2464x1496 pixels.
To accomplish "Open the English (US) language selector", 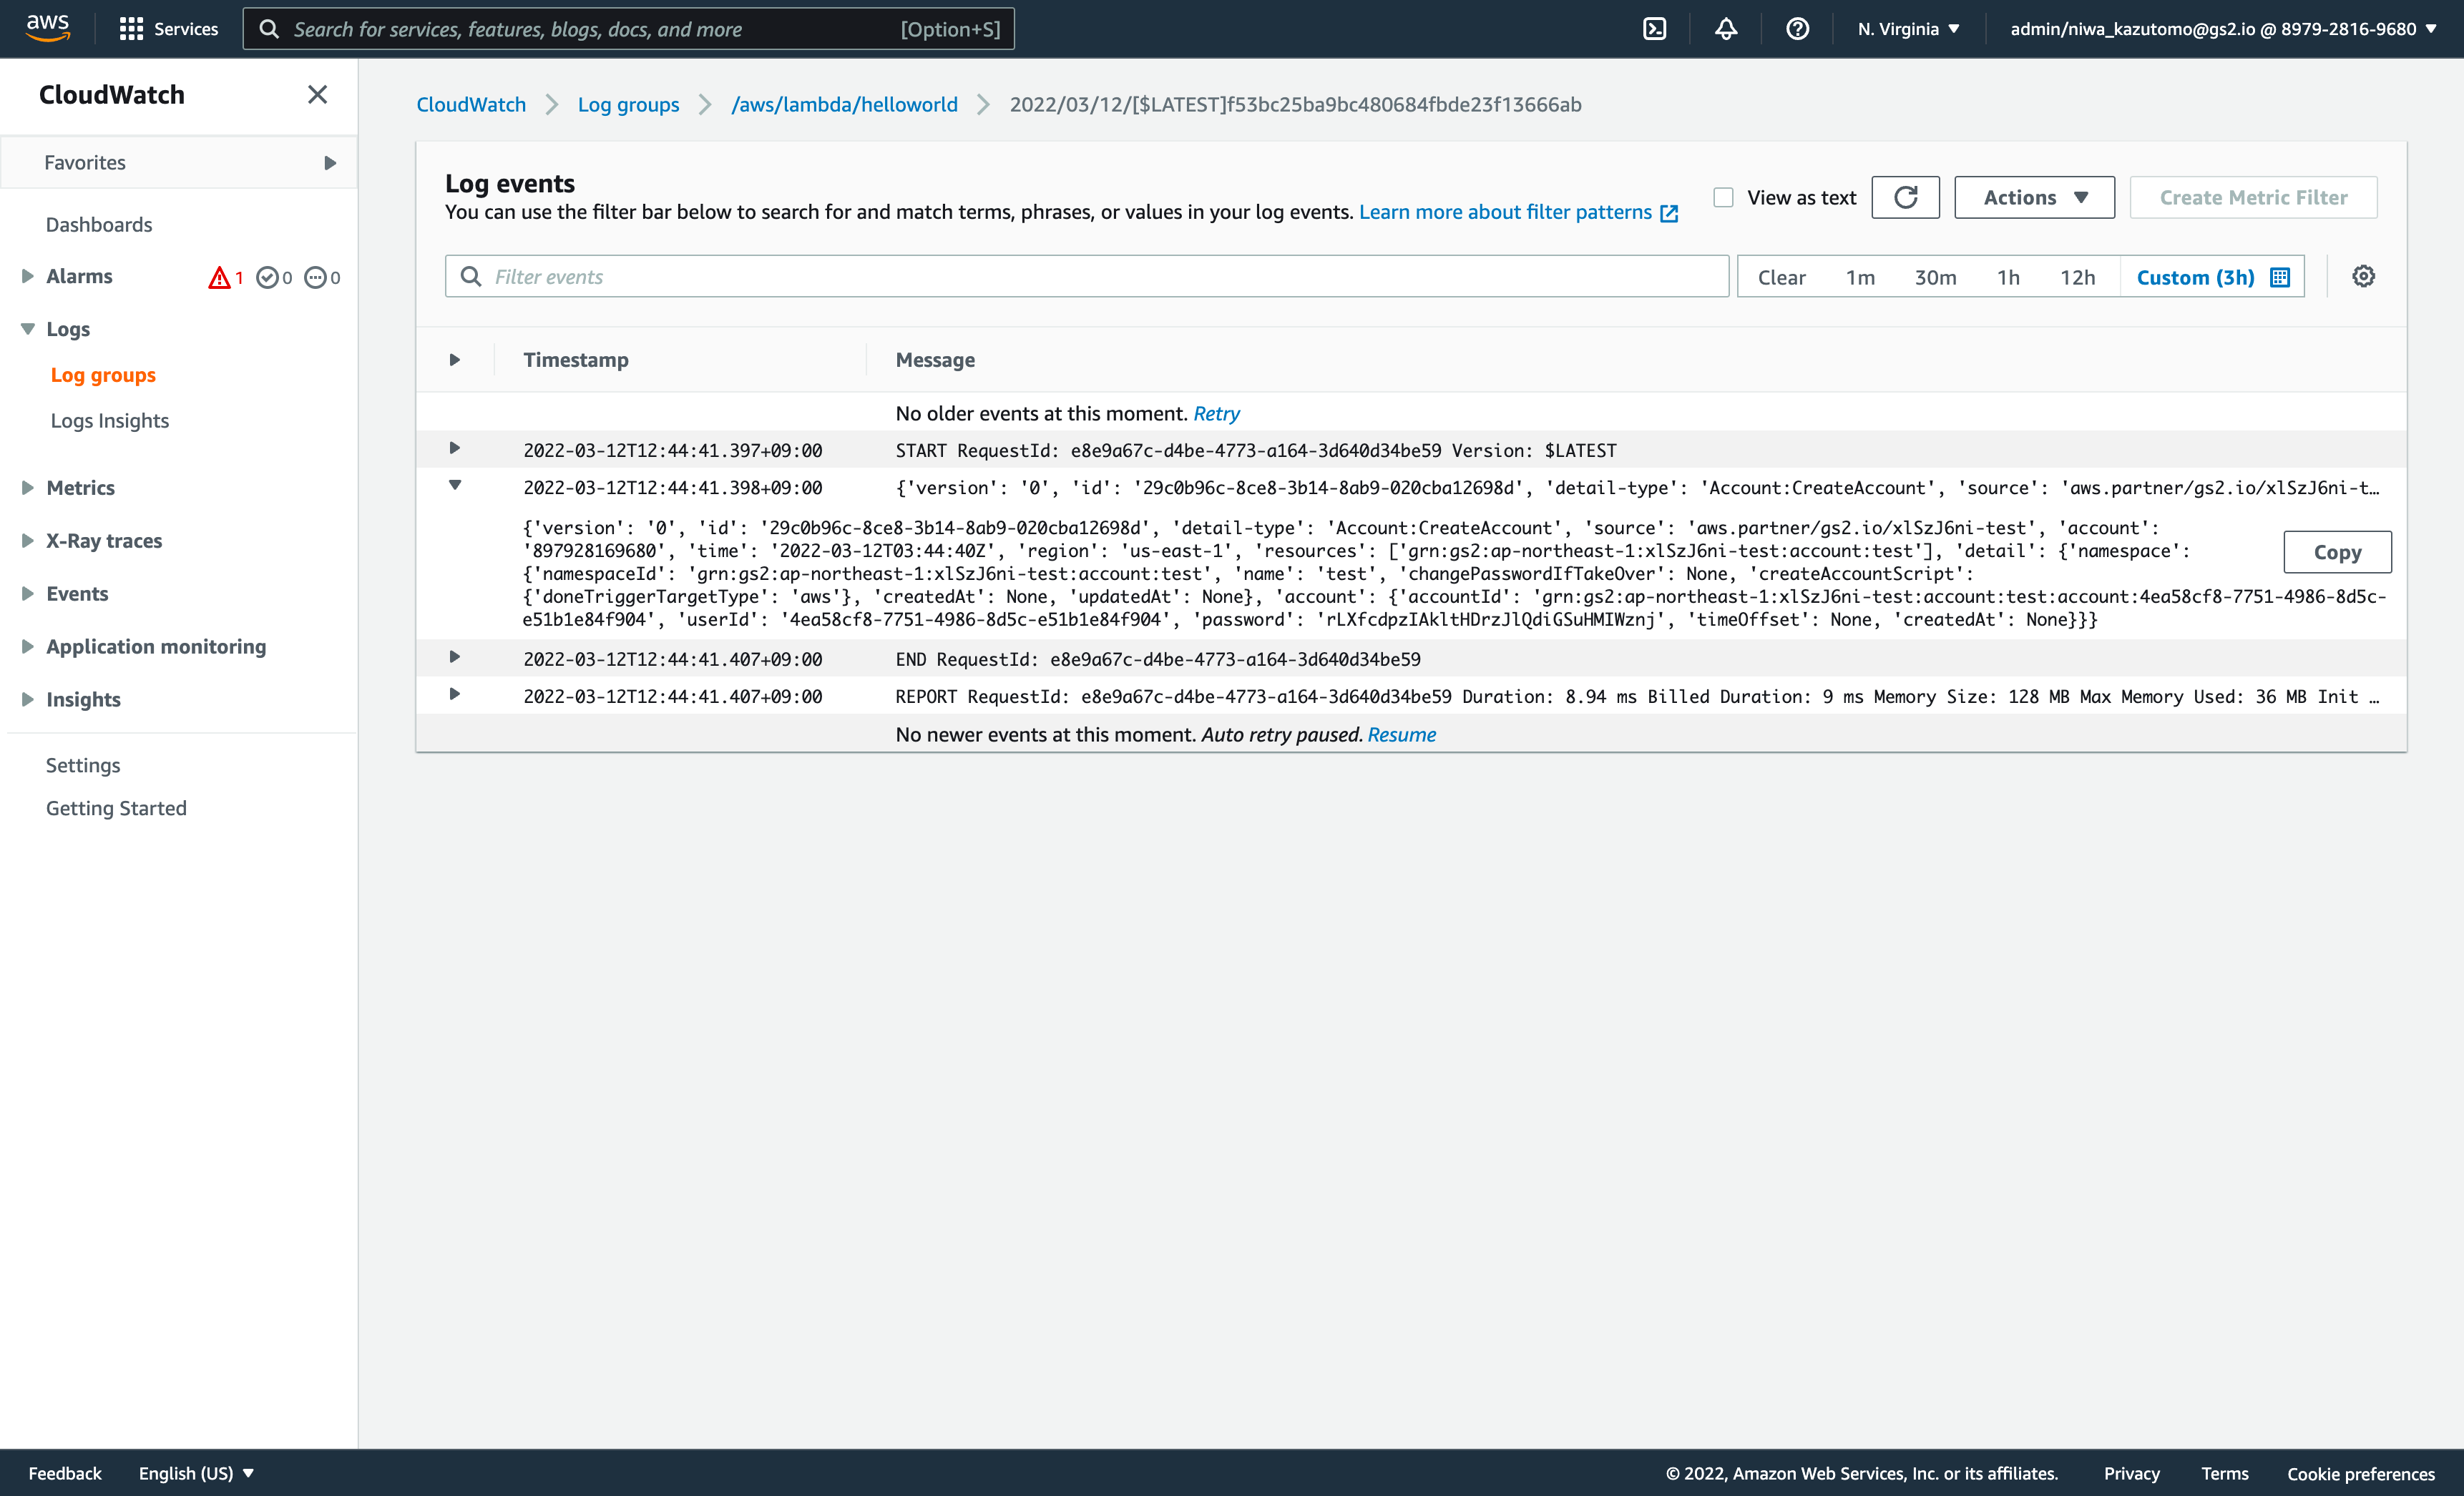I will pos(196,1473).
